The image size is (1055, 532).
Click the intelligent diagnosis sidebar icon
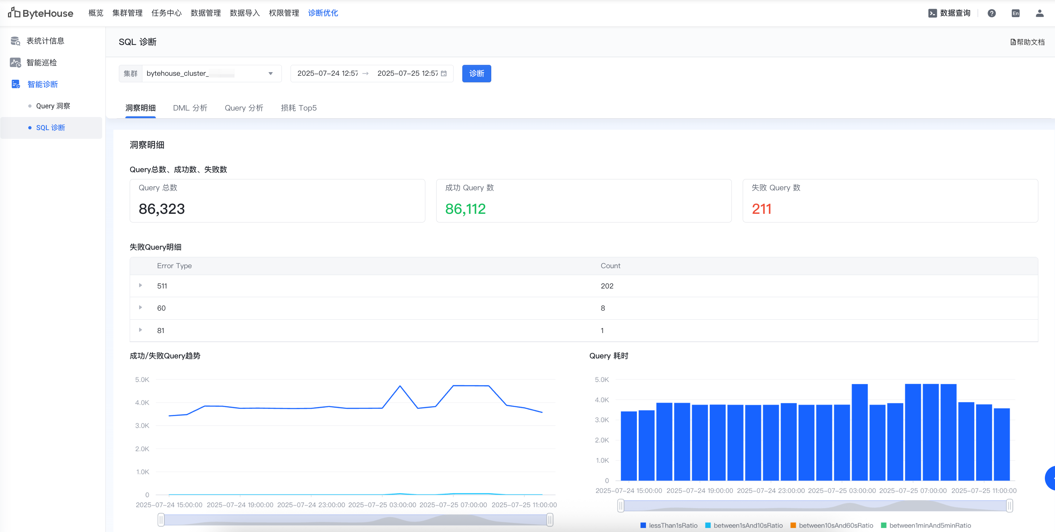(16, 84)
